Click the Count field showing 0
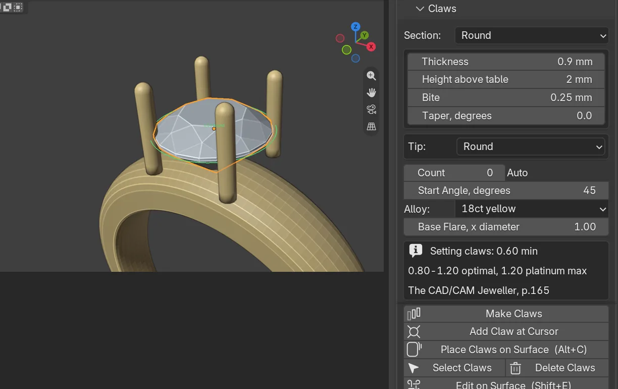 click(x=454, y=173)
